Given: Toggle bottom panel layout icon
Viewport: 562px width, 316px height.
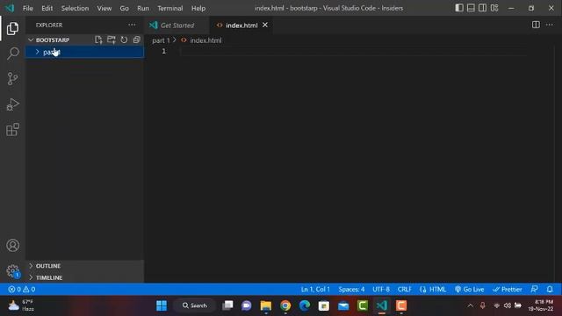Looking at the screenshot, I should (471, 8).
